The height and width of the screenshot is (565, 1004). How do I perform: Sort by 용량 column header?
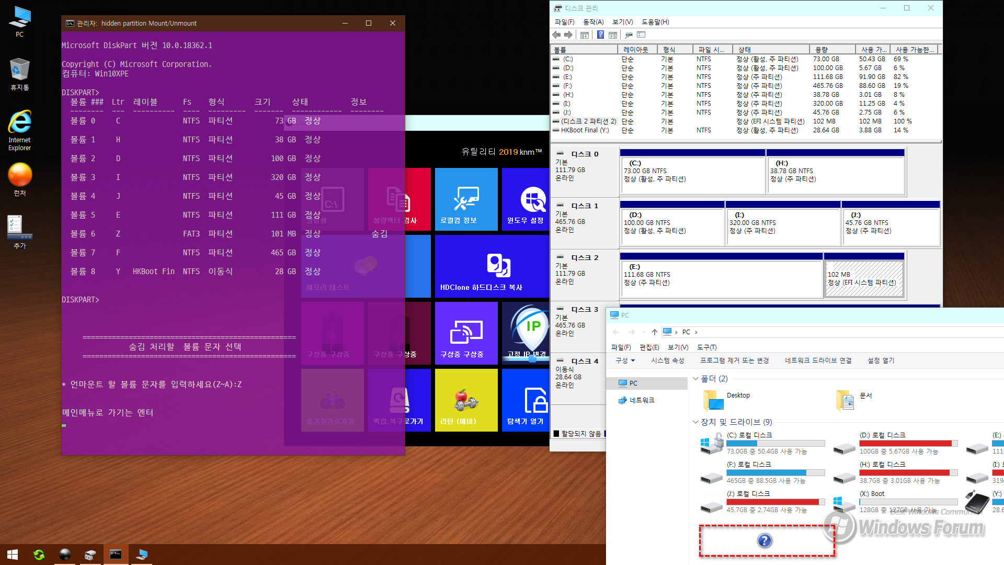pos(832,50)
